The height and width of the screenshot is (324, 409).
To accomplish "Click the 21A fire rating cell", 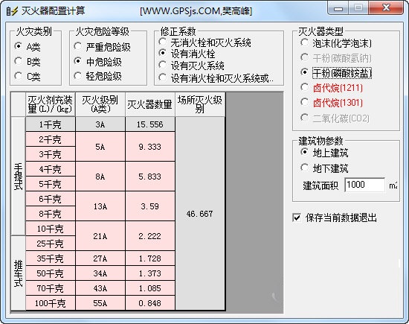I will point(100,236).
